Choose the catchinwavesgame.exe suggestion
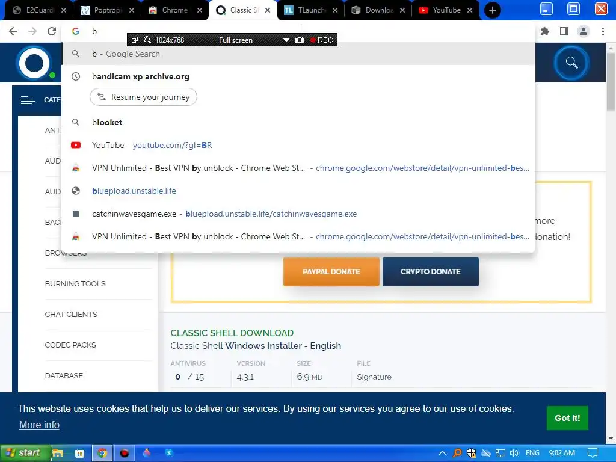 (x=298, y=214)
